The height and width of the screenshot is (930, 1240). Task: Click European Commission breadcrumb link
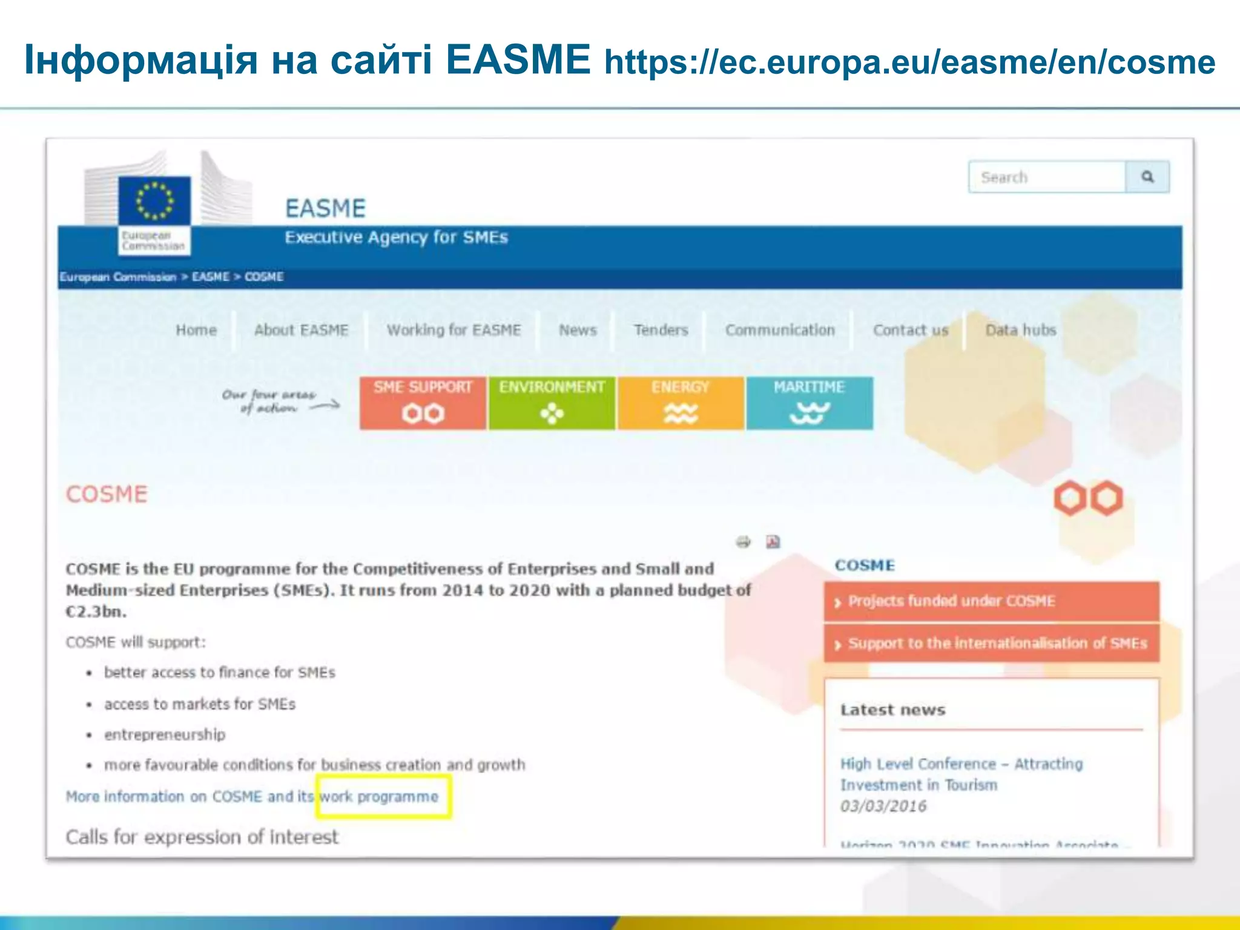(x=117, y=277)
